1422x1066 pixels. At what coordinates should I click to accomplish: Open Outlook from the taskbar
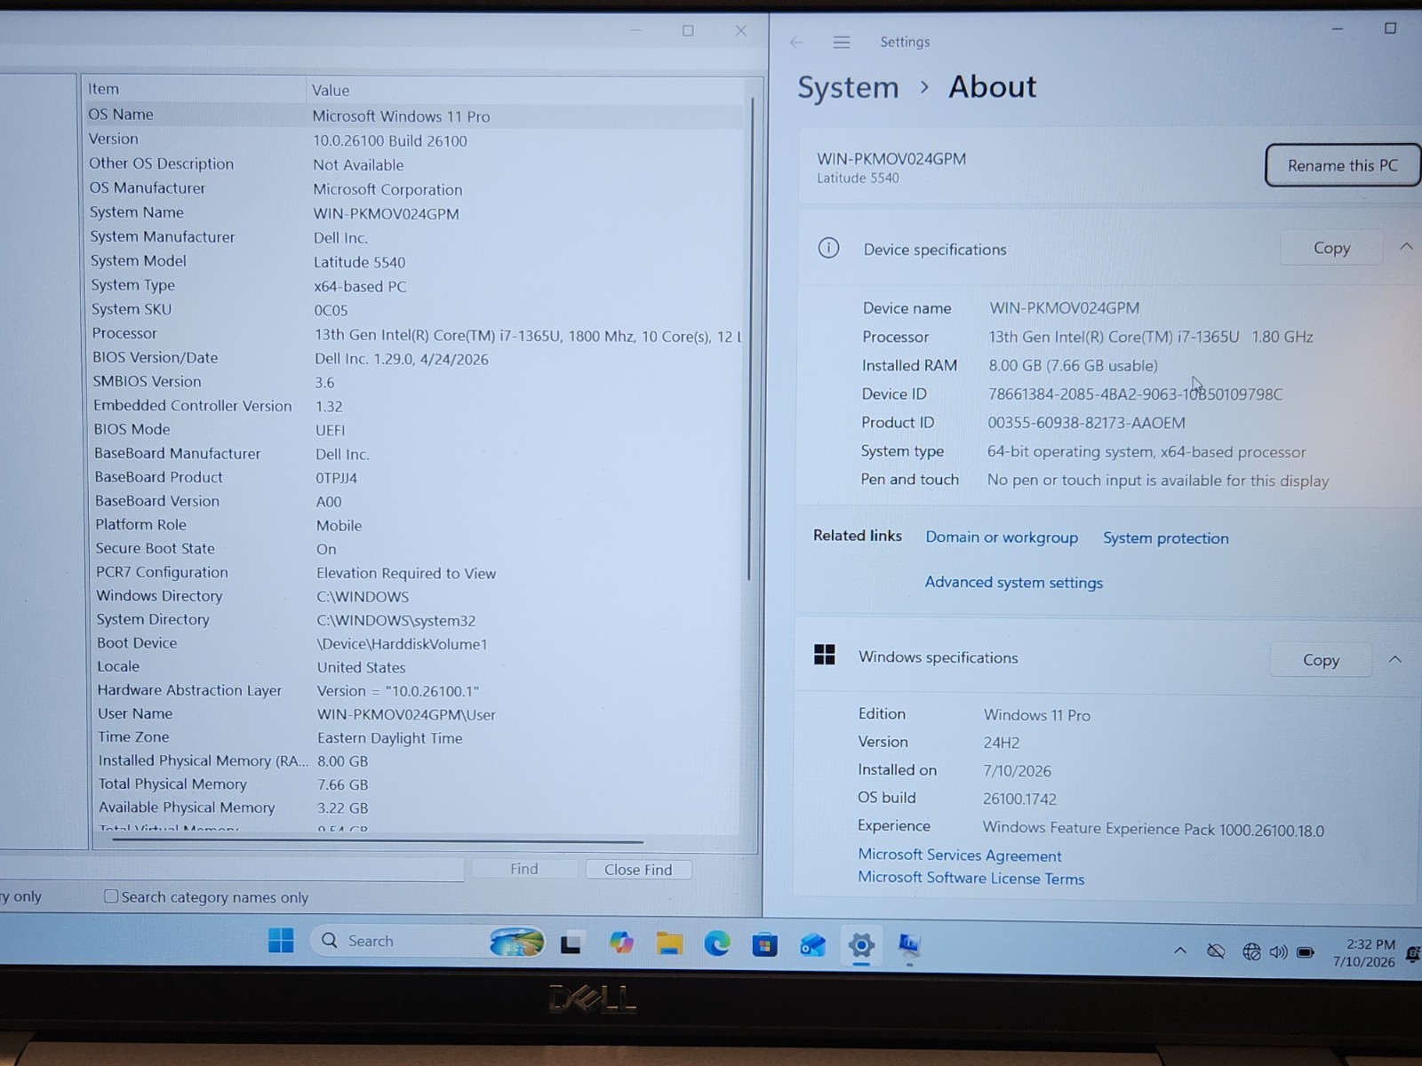812,945
